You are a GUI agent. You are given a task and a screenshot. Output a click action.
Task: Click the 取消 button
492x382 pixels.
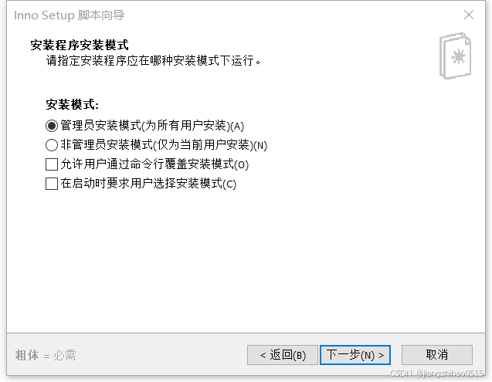[437, 355]
